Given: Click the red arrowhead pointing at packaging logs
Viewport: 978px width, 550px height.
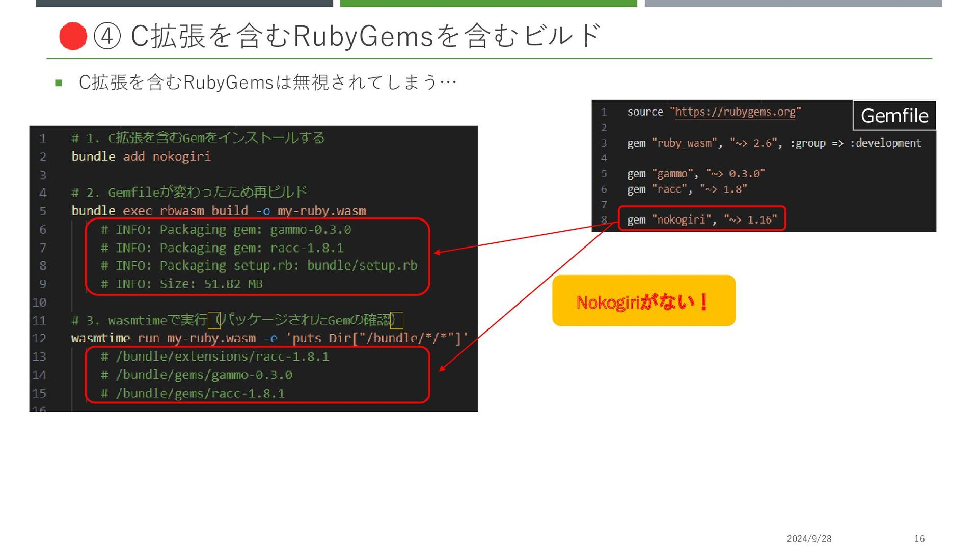Looking at the screenshot, I should coord(437,252).
